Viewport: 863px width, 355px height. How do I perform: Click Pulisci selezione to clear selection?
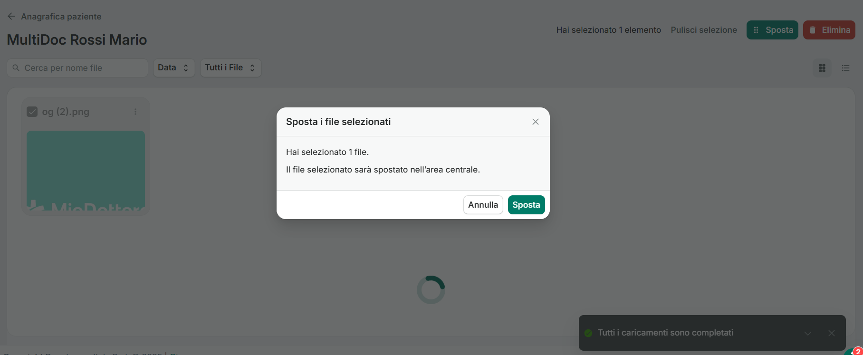point(704,30)
